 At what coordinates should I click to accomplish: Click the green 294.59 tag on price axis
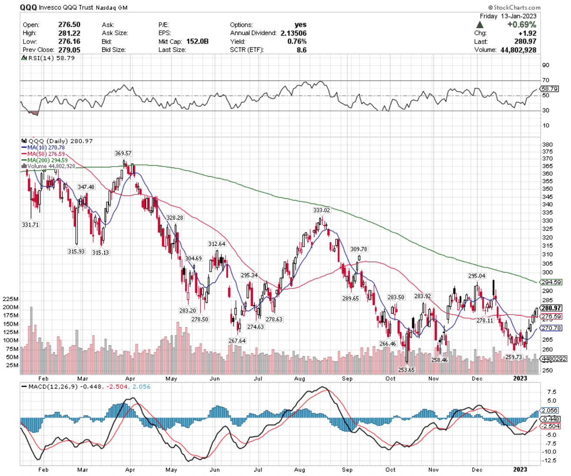tap(551, 282)
